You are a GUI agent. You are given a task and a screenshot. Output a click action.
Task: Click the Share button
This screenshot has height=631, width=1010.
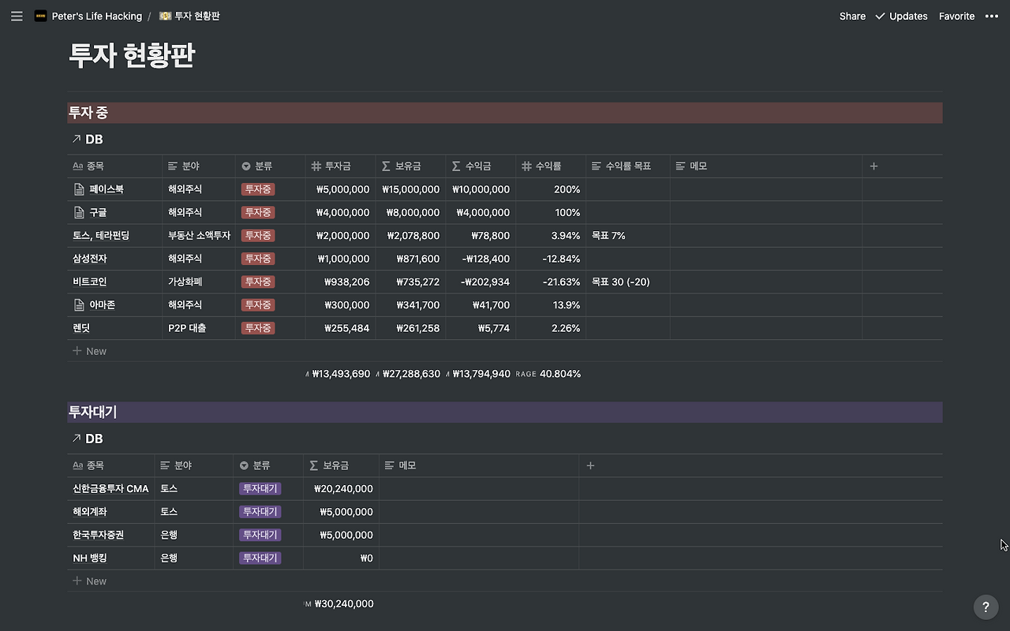tap(852, 16)
